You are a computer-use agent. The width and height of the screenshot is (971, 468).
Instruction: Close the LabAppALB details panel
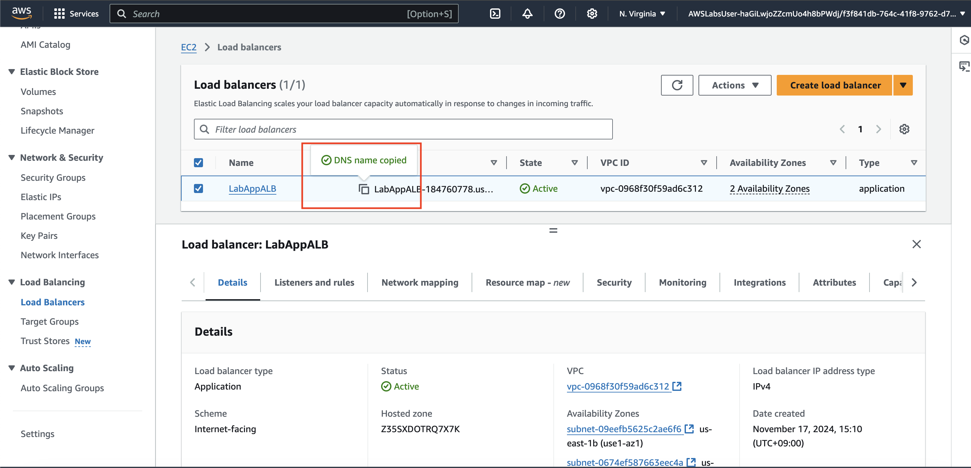(916, 244)
